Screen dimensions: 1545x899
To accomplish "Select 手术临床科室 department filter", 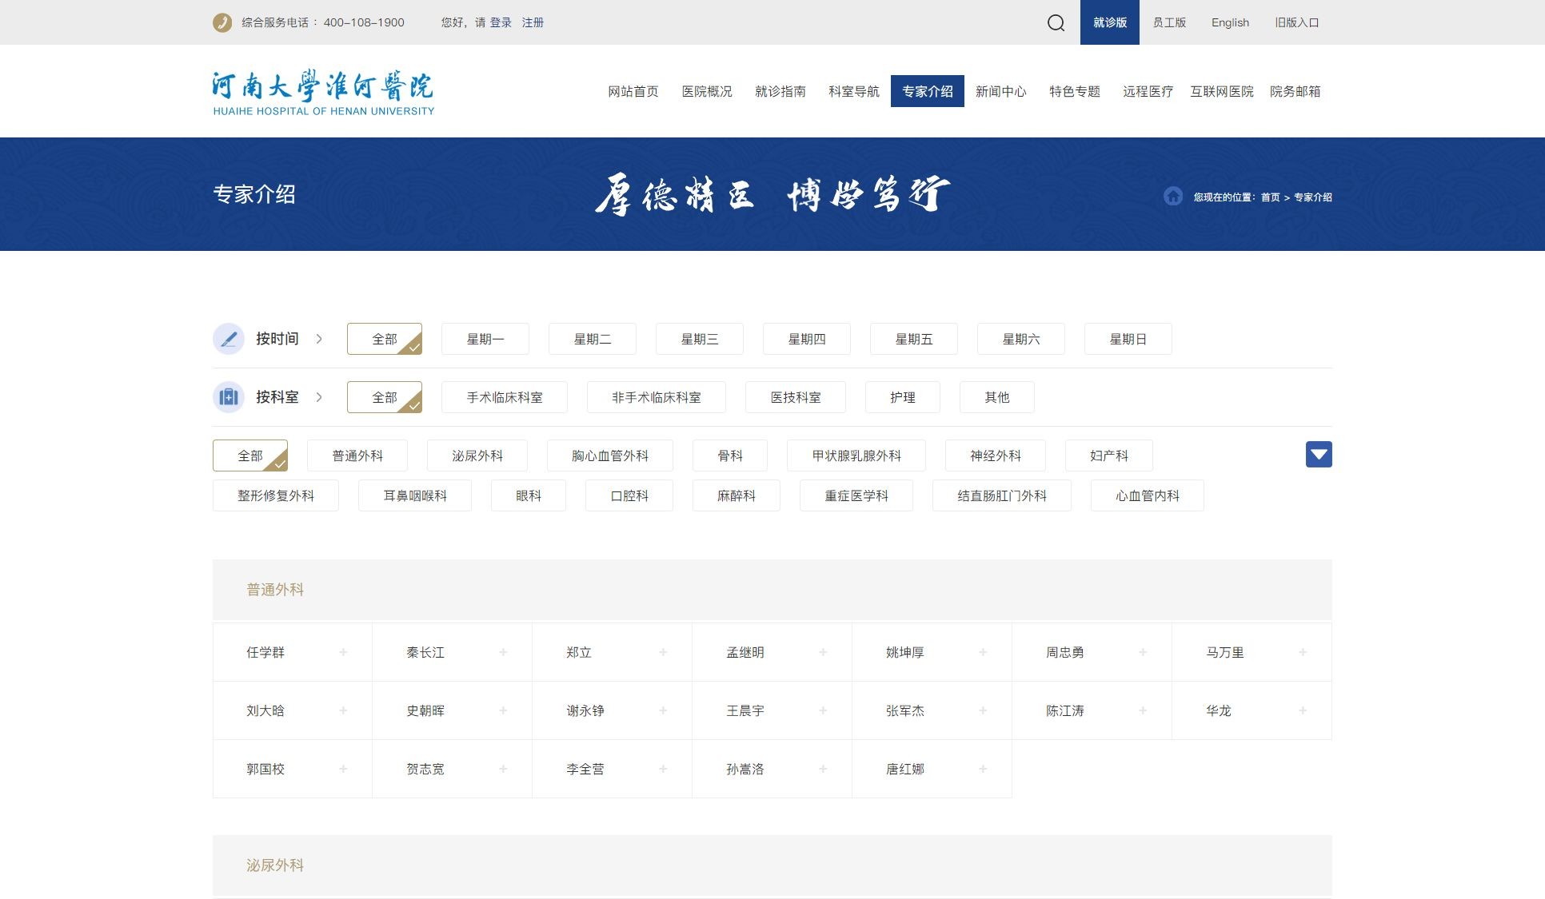I will tap(505, 397).
